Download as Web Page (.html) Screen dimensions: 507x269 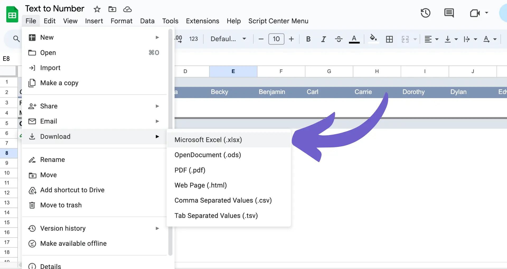point(229,185)
